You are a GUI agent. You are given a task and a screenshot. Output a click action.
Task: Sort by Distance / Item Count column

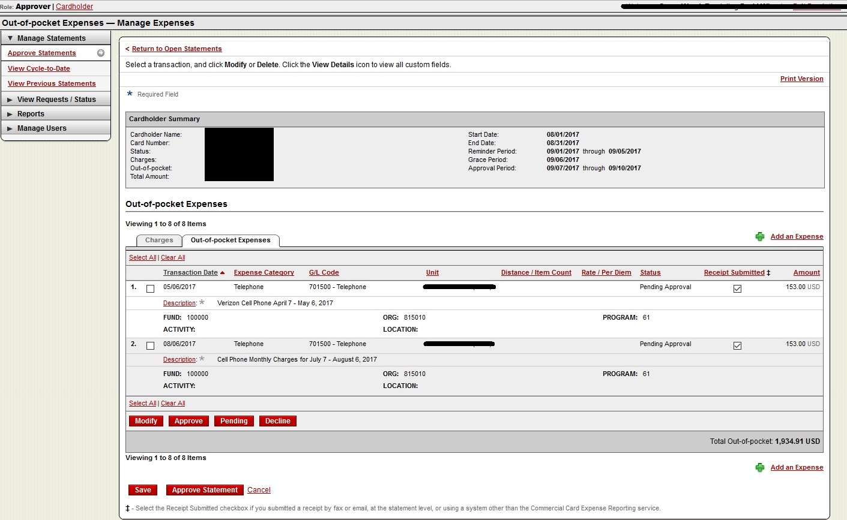click(536, 272)
